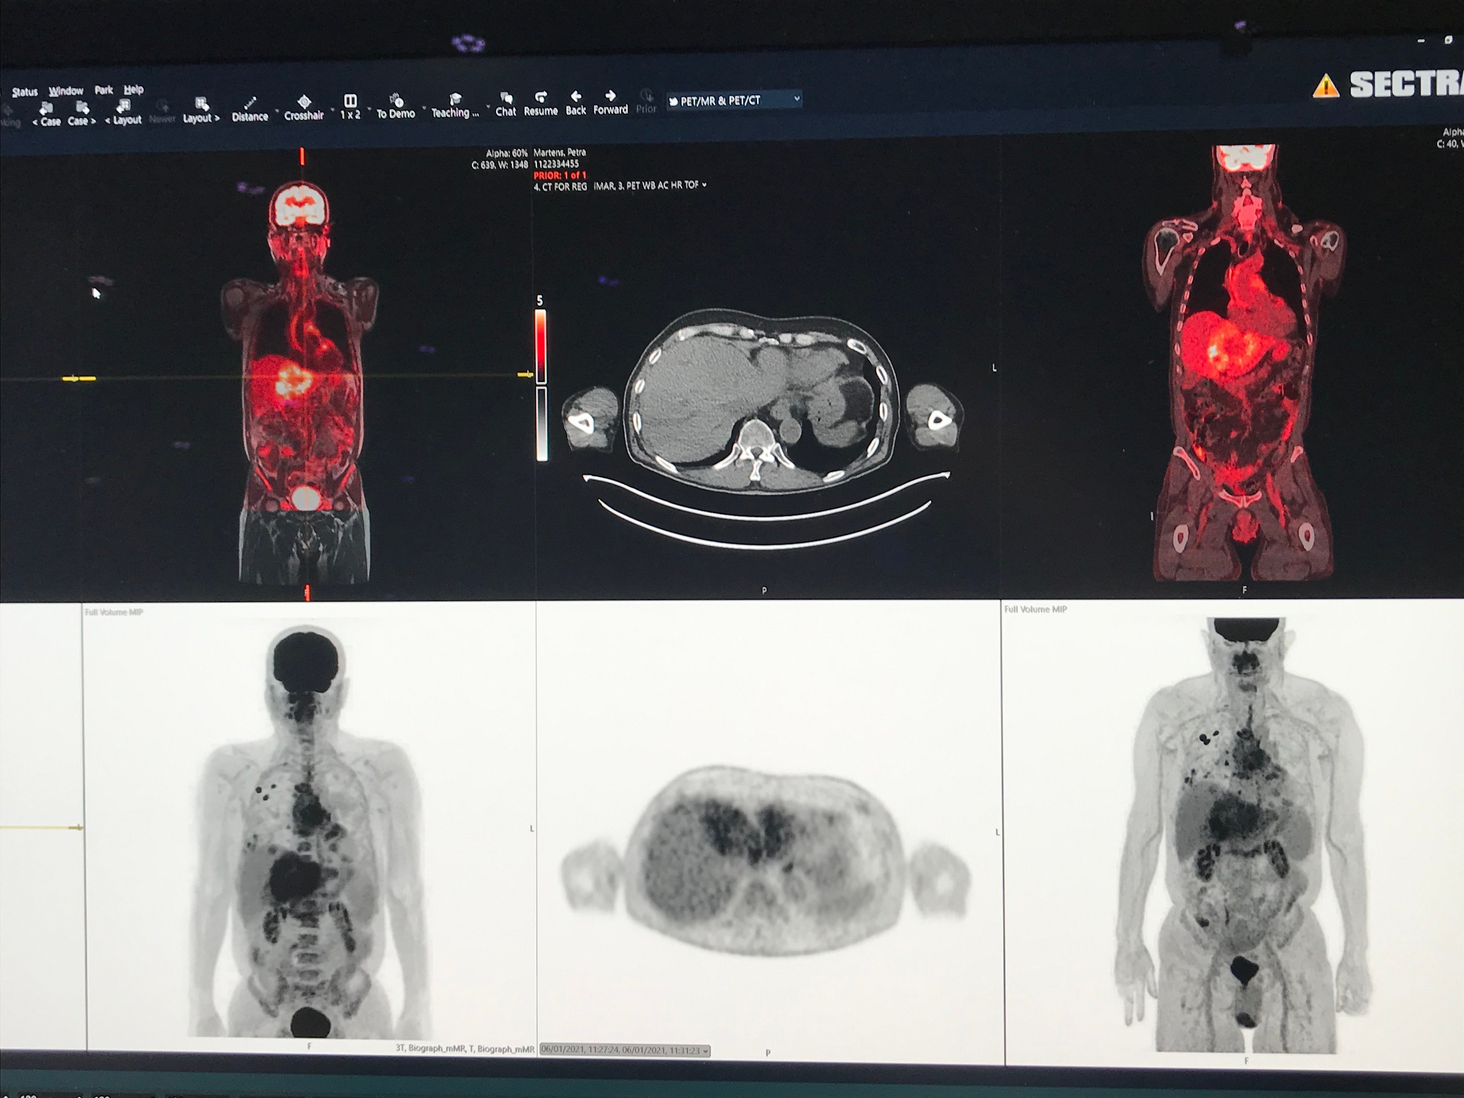Image resolution: width=1464 pixels, height=1098 pixels.
Task: Open the date selector '06/01/2021, 11:27:24'
Action: click(x=625, y=1050)
